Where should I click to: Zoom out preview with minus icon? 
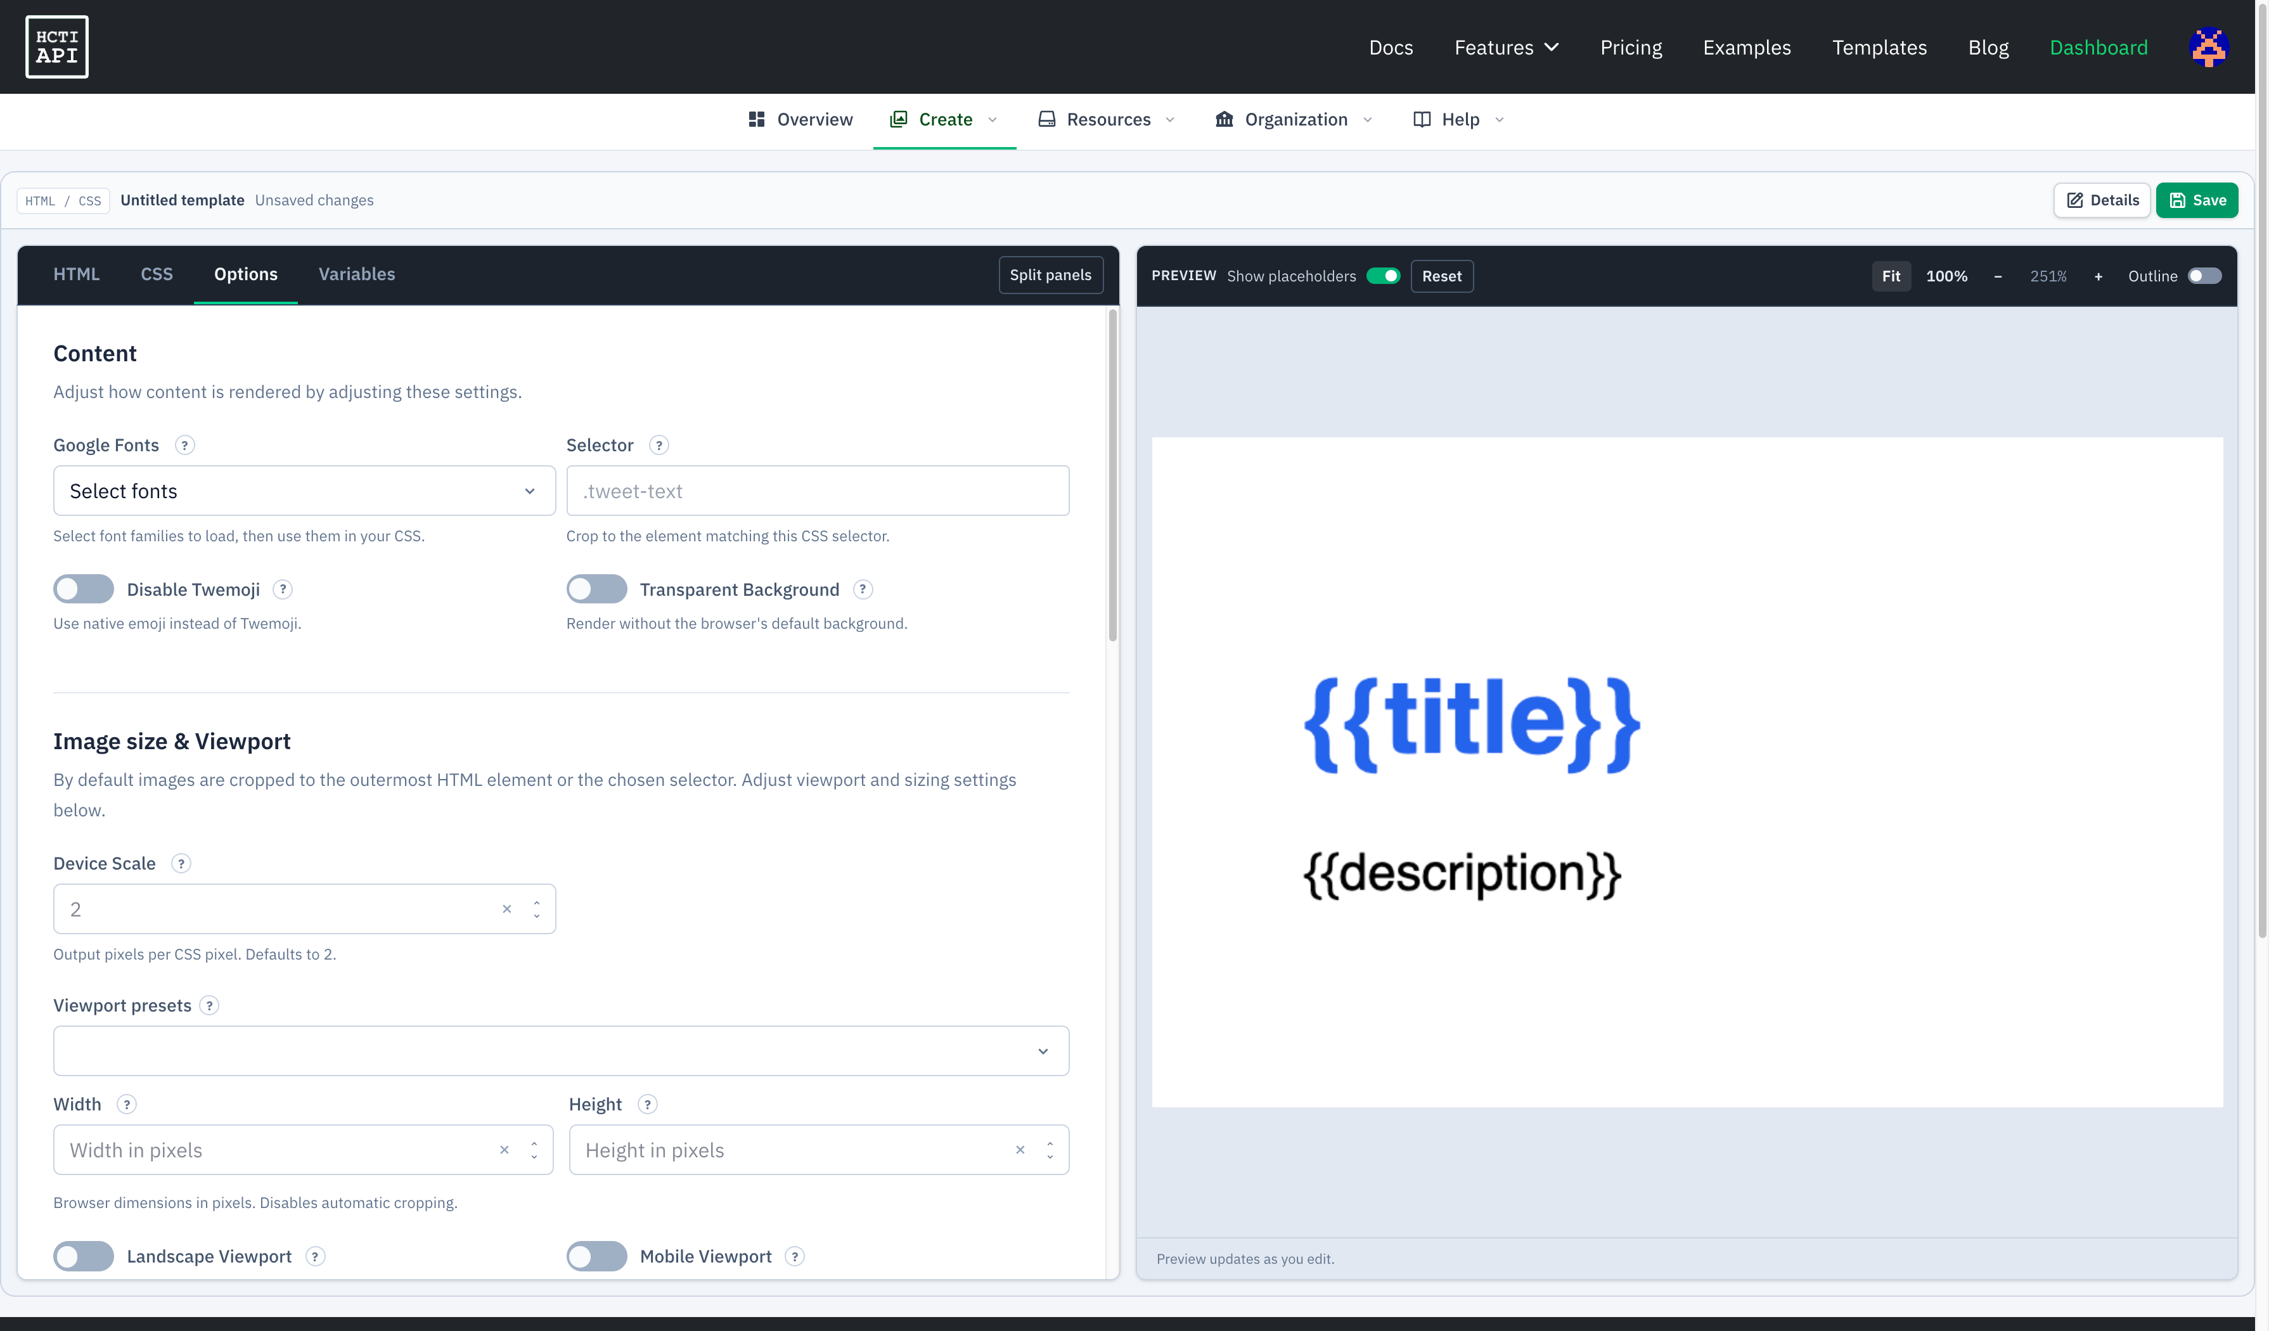tap(1998, 276)
